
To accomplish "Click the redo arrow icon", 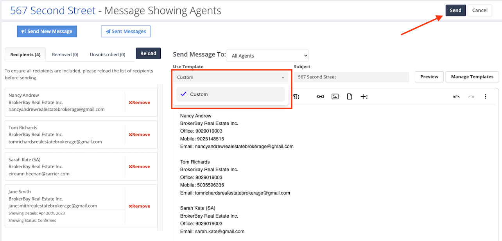I will point(471,97).
